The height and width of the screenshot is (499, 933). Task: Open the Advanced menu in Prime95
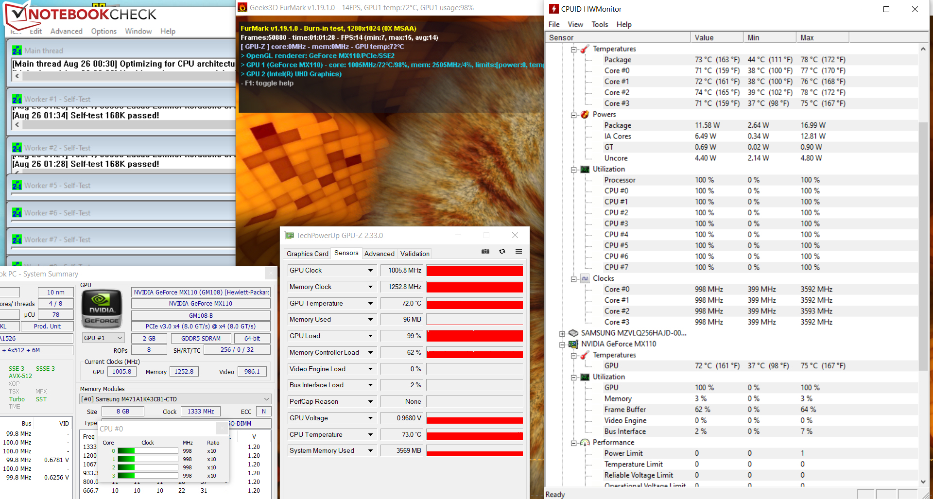point(67,31)
